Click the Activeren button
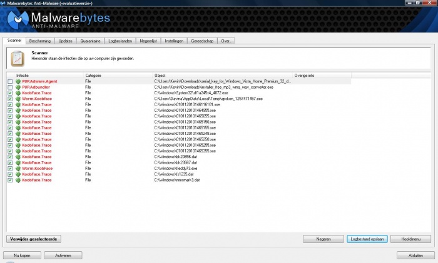438x263 pixels. 63,255
